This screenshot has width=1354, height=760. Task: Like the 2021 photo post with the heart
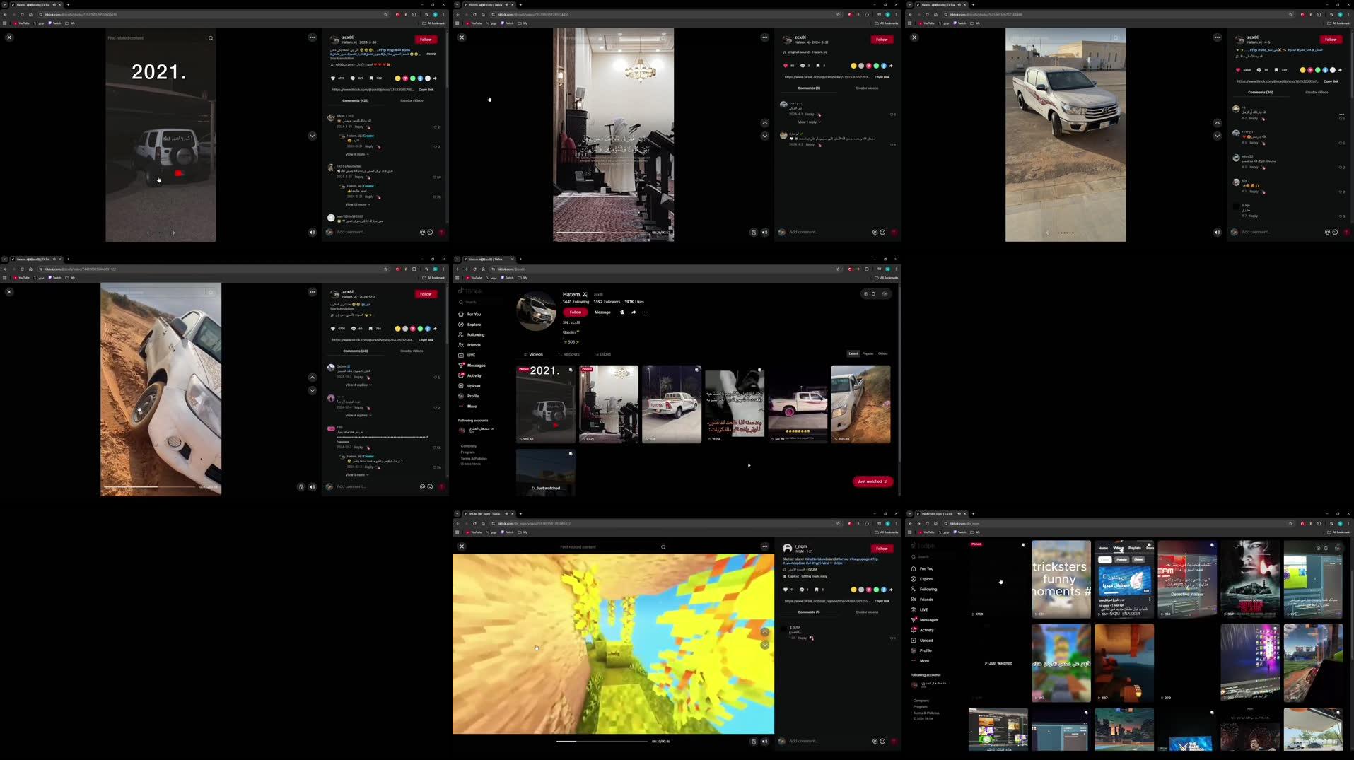333,78
